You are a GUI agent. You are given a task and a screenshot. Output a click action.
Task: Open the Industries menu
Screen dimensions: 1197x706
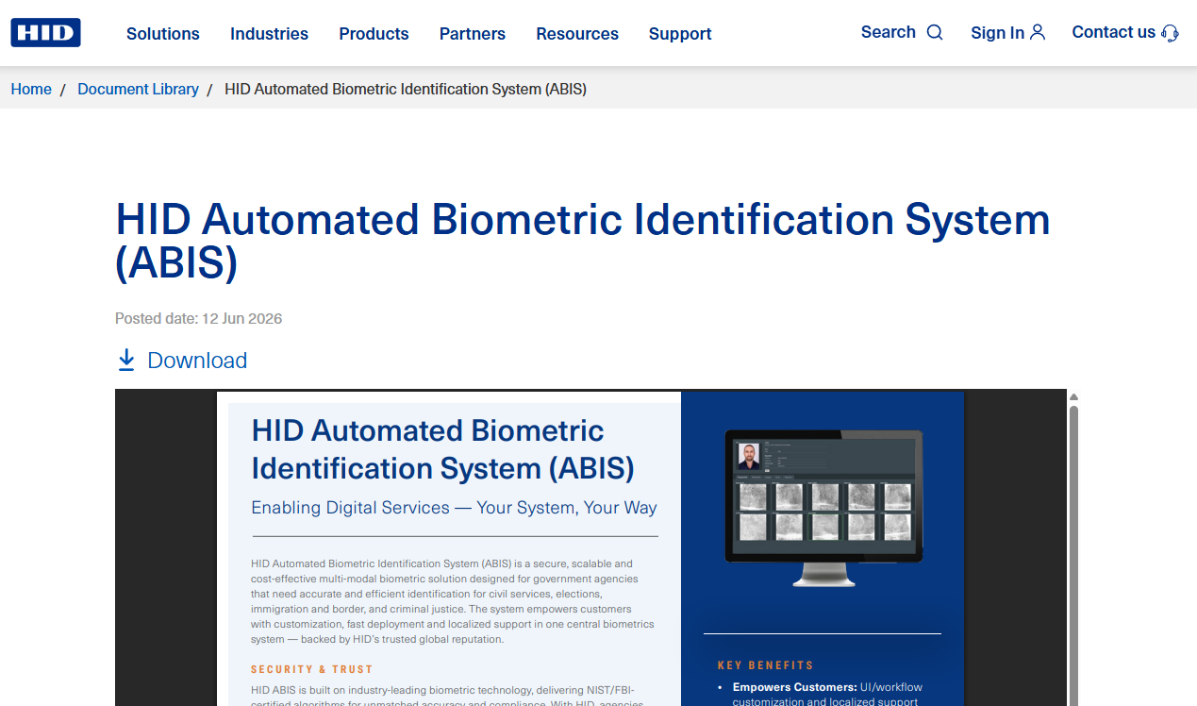coord(269,34)
